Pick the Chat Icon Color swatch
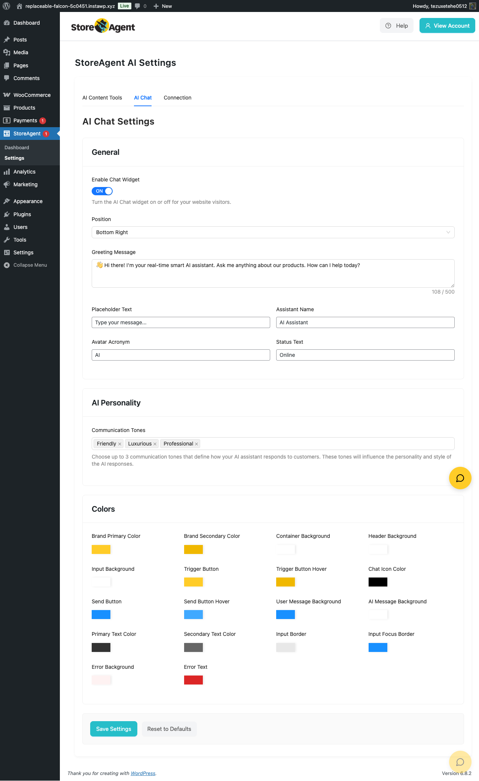The height and width of the screenshot is (781, 479). [378, 582]
